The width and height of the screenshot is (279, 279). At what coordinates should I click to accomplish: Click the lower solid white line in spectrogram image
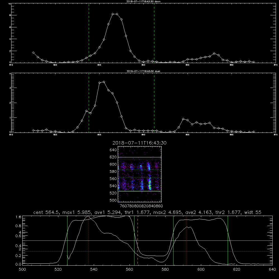[x=140, y=191]
